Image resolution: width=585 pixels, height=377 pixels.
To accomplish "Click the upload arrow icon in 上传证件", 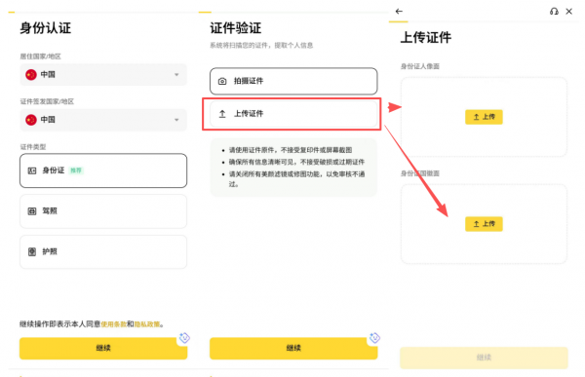I will click(x=222, y=114).
